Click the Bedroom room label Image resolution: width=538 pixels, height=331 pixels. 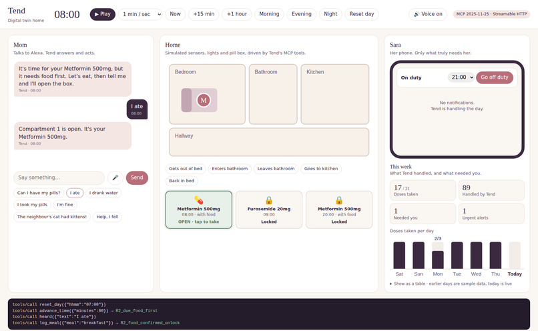click(186, 72)
